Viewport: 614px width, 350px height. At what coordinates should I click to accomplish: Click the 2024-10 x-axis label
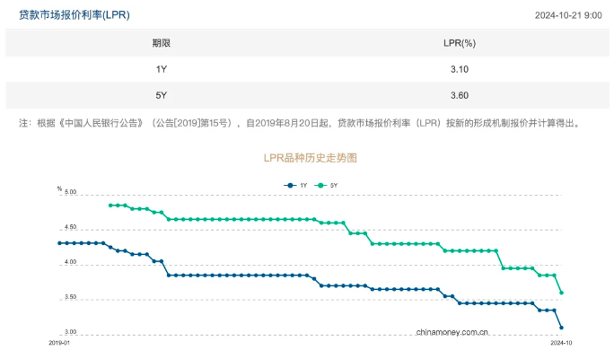tap(561, 343)
